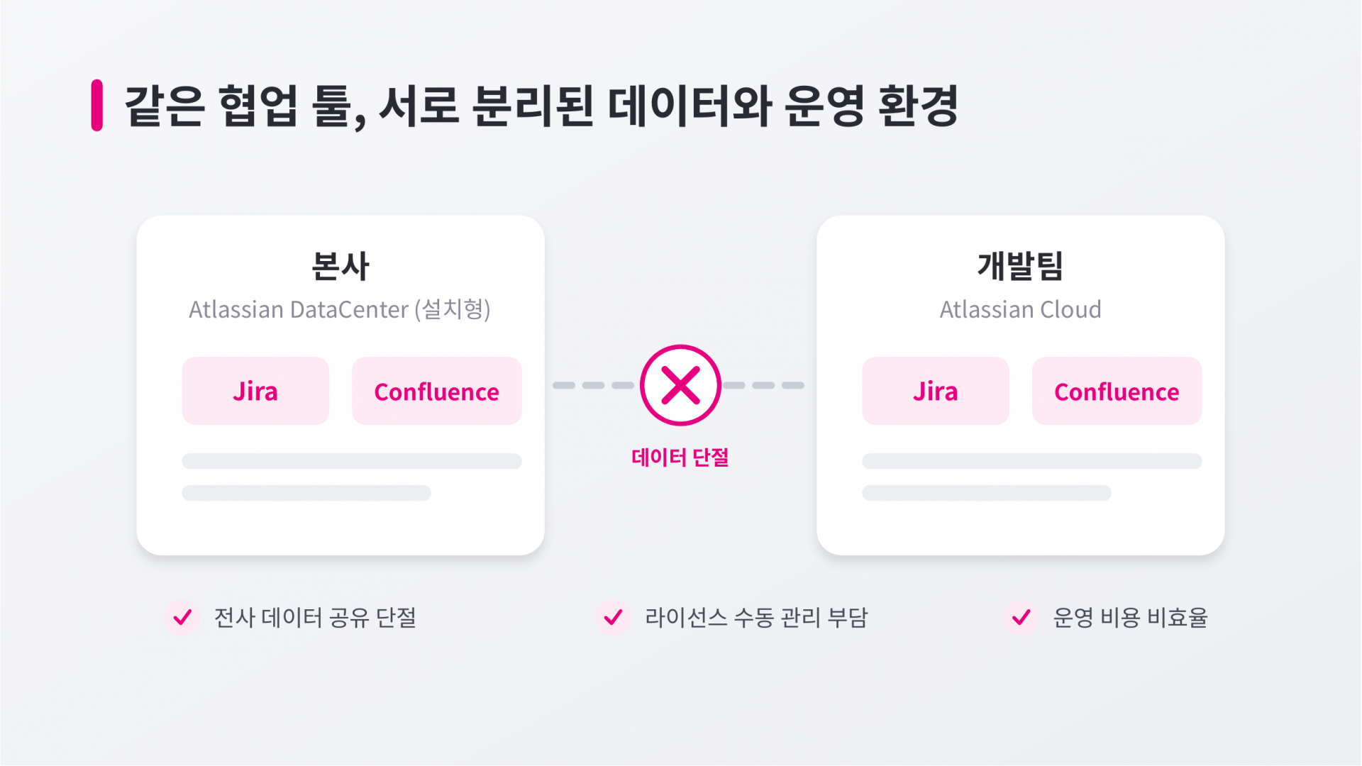The image size is (1362, 766).
Task: Click the short gray placeholder bar in 개발팀 card
Action: pyautogui.click(x=987, y=493)
